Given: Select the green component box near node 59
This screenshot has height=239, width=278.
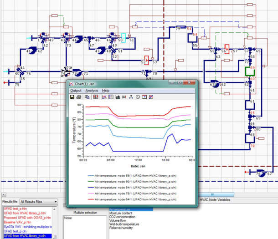Looking at the screenshot, I should pos(250,71).
